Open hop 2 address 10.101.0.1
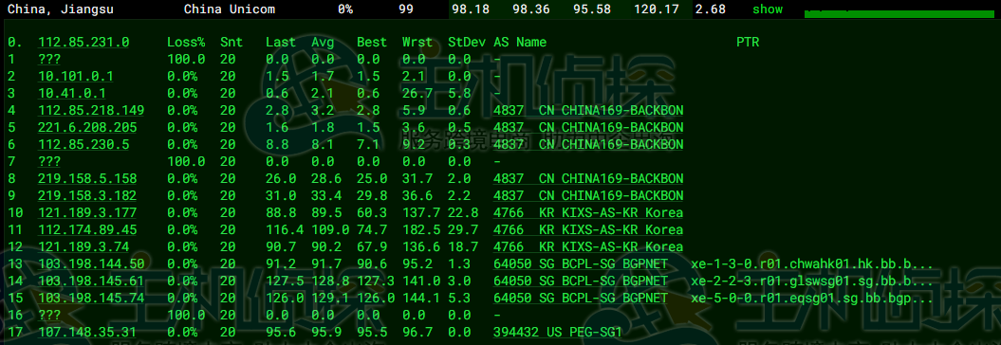 (76, 77)
